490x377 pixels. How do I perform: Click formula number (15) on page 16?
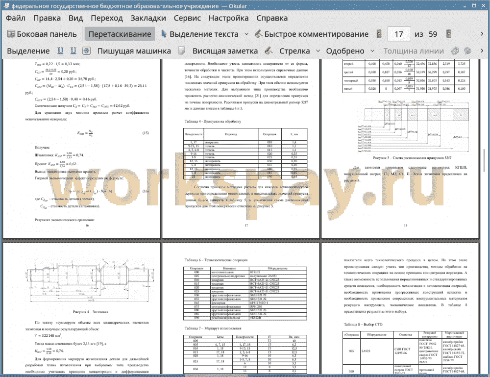tap(146, 133)
